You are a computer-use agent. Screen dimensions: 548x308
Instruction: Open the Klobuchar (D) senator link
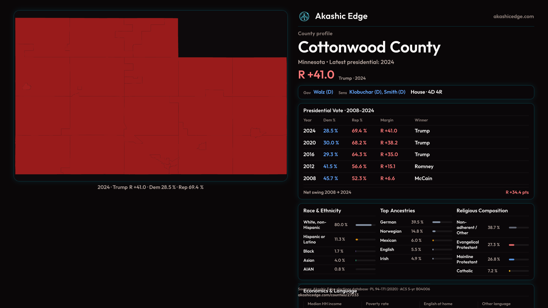365,92
